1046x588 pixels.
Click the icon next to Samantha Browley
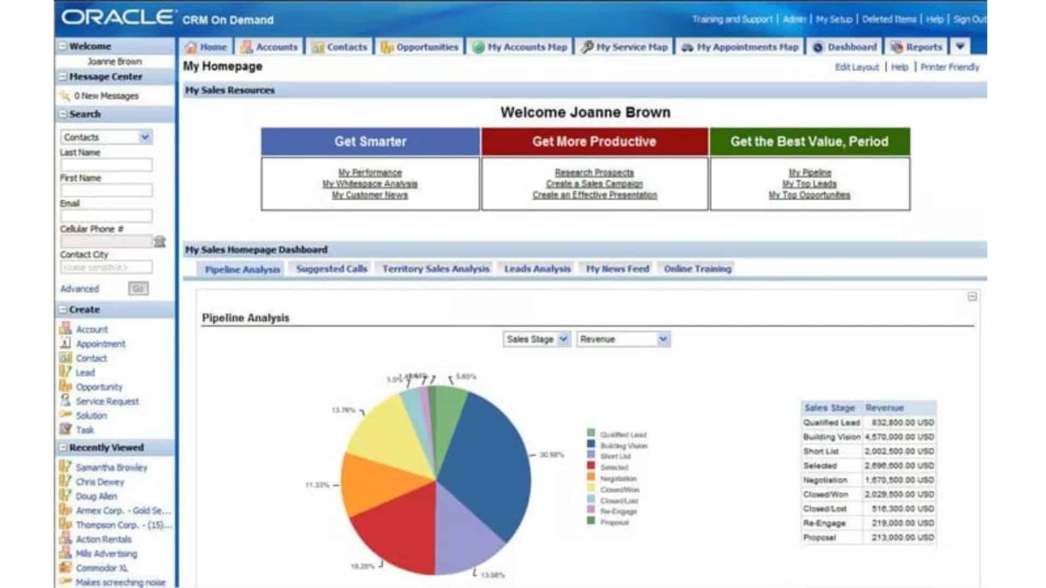coord(65,467)
